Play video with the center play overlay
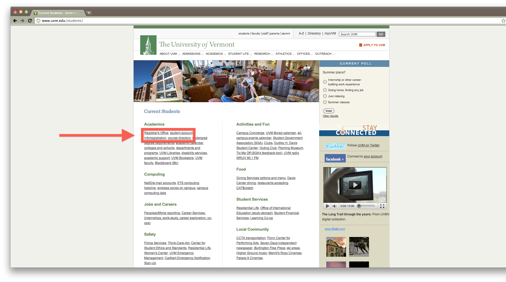Screen dimensions: 506x282 [355, 185]
